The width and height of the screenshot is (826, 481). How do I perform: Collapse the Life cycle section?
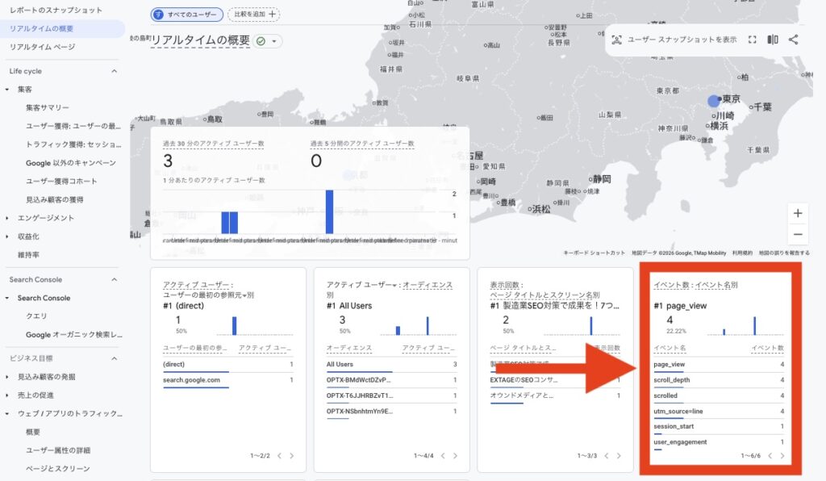click(114, 71)
